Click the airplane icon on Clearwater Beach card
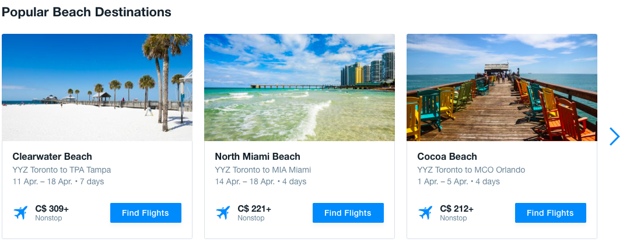This screenshot has height=249, width=623. [x=21, y=213]
